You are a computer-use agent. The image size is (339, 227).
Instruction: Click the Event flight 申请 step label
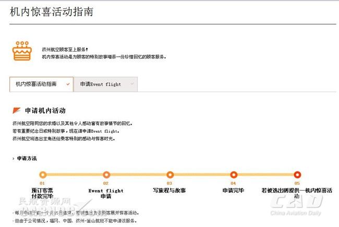106,193
